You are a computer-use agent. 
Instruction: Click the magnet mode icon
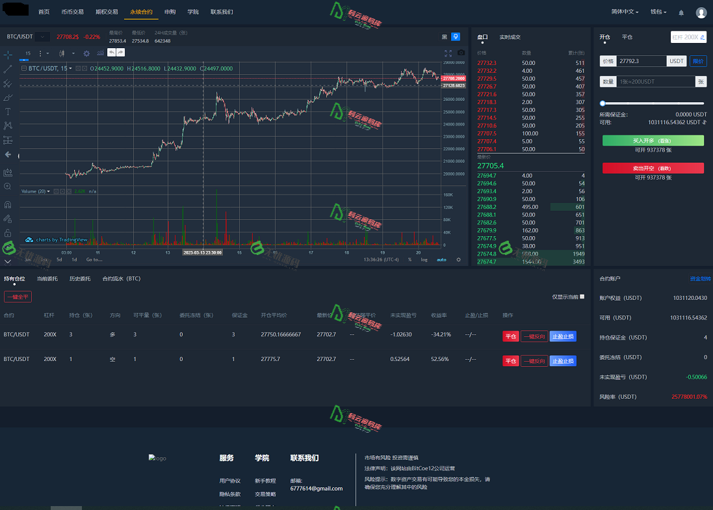(x=8, y=205)
